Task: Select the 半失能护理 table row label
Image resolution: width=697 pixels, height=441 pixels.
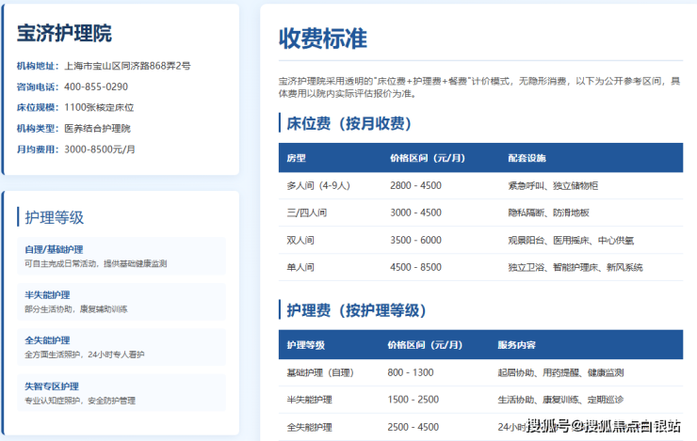Action: [309, 400]
